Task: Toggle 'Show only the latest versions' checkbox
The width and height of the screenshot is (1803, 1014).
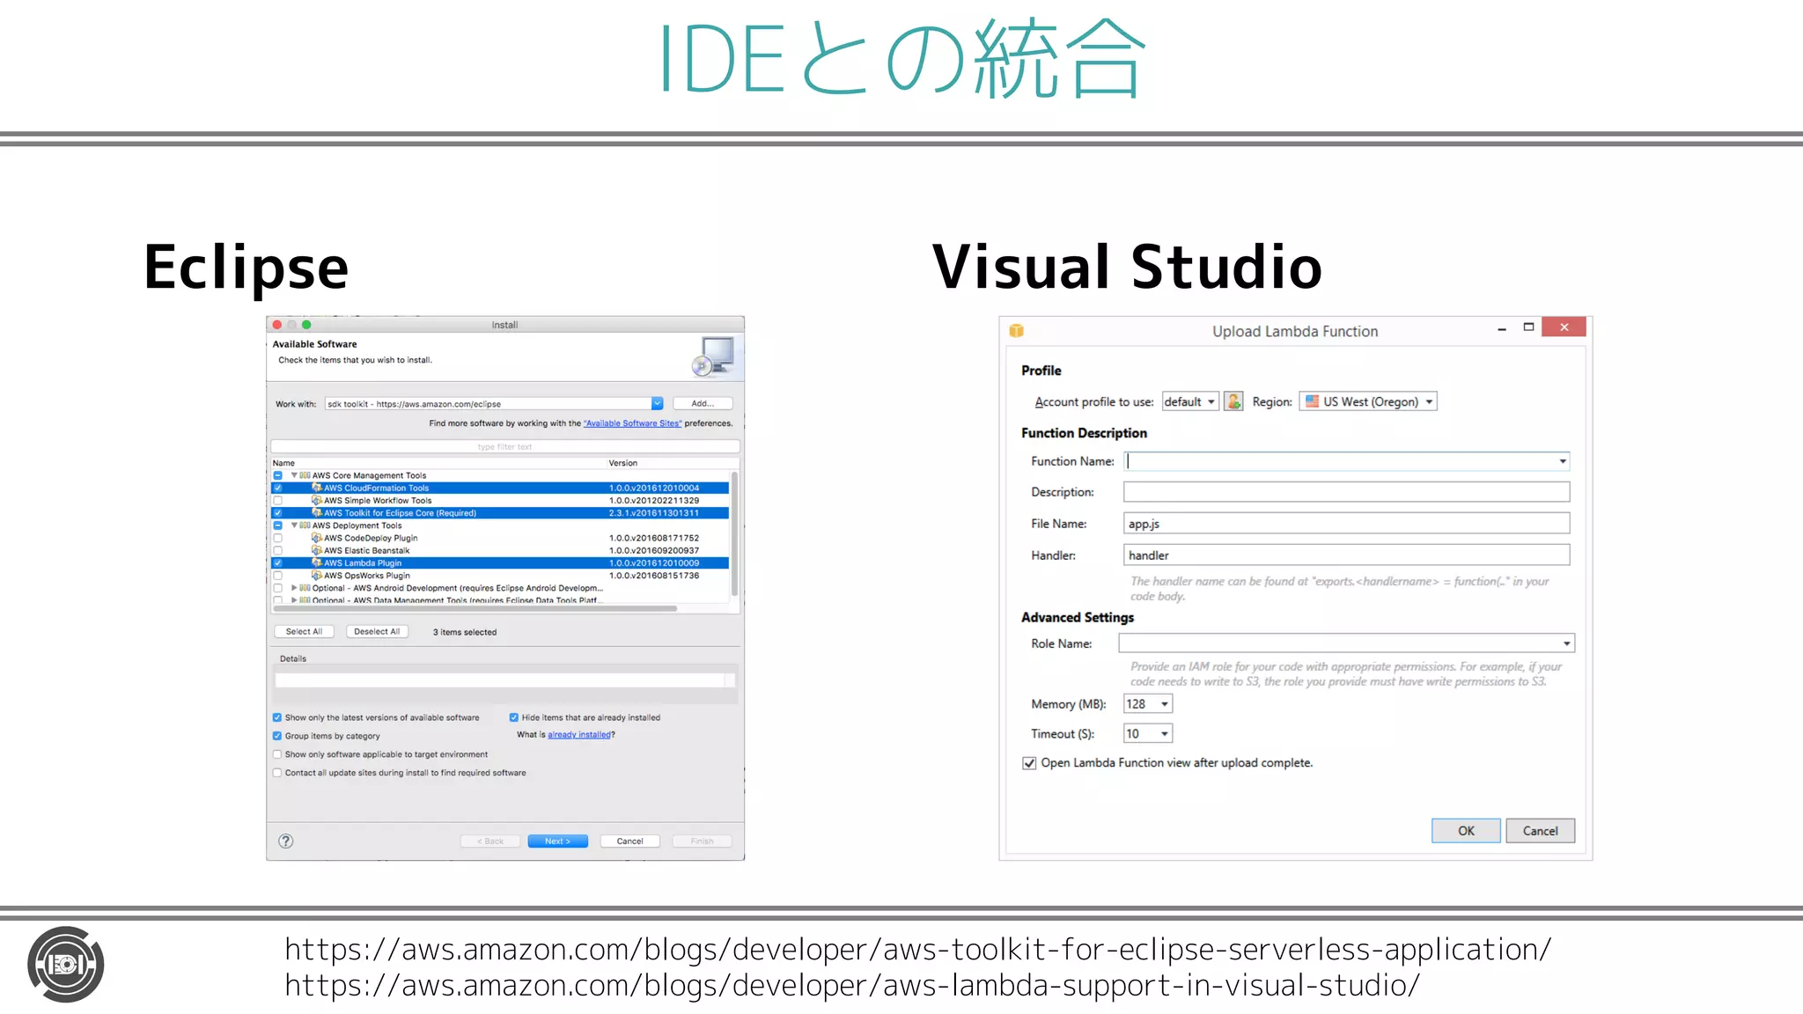Action: tap(277, 717)
